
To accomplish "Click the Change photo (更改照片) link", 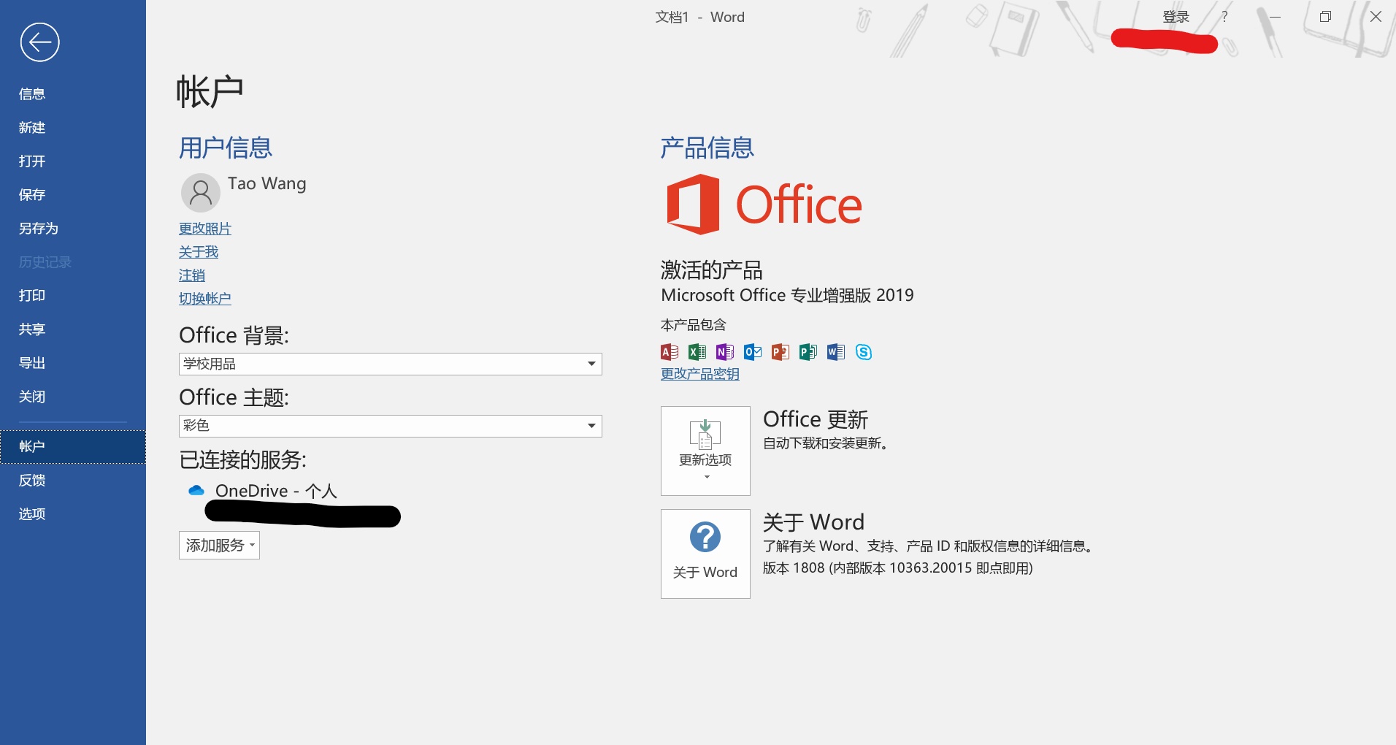I will click(205, 229).
